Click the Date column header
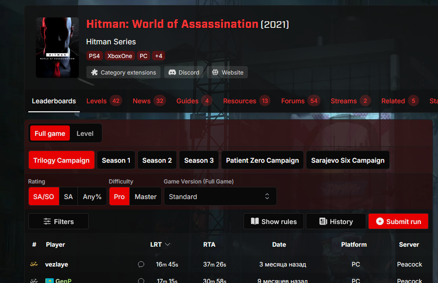The width and height of the screenshot is (438, 283). 279,244
